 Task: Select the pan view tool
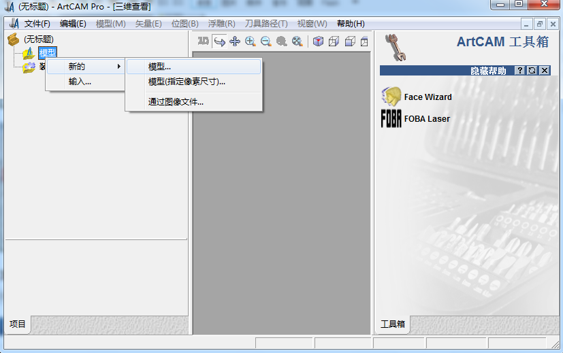[x=235, y=41]
